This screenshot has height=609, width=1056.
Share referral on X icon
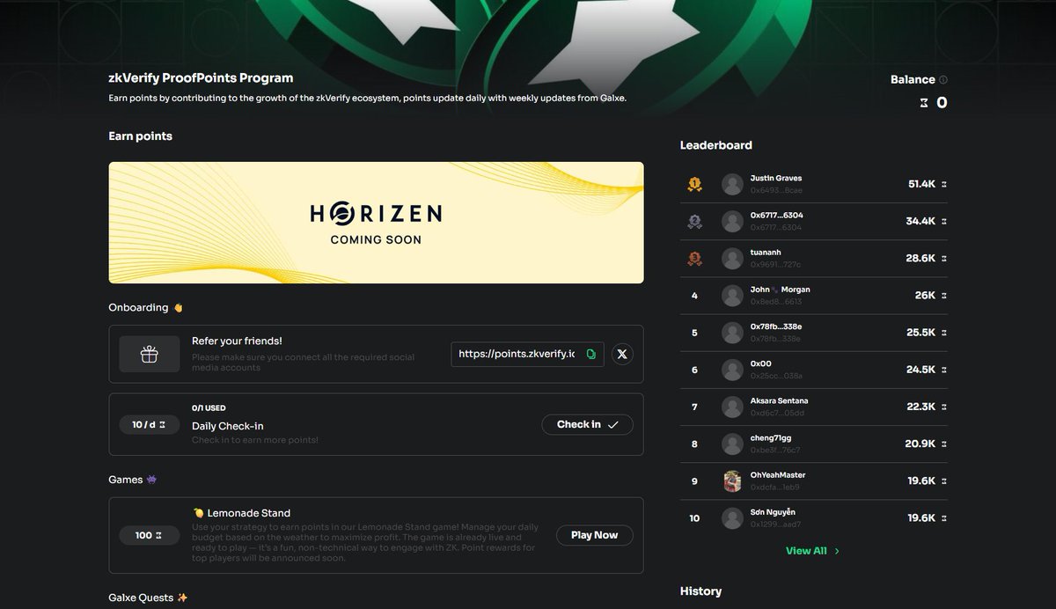[622, 354]
